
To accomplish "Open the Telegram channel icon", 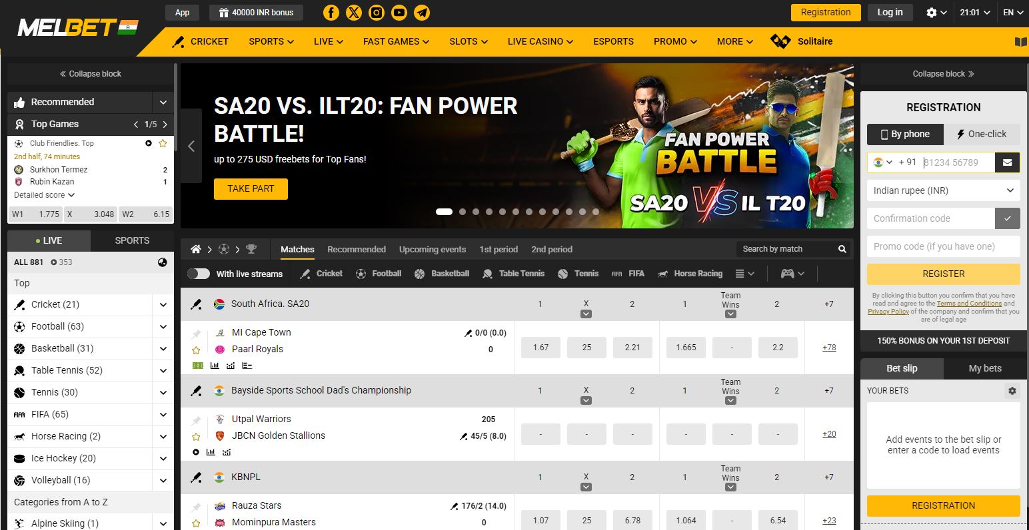I will tap(422, 13).
